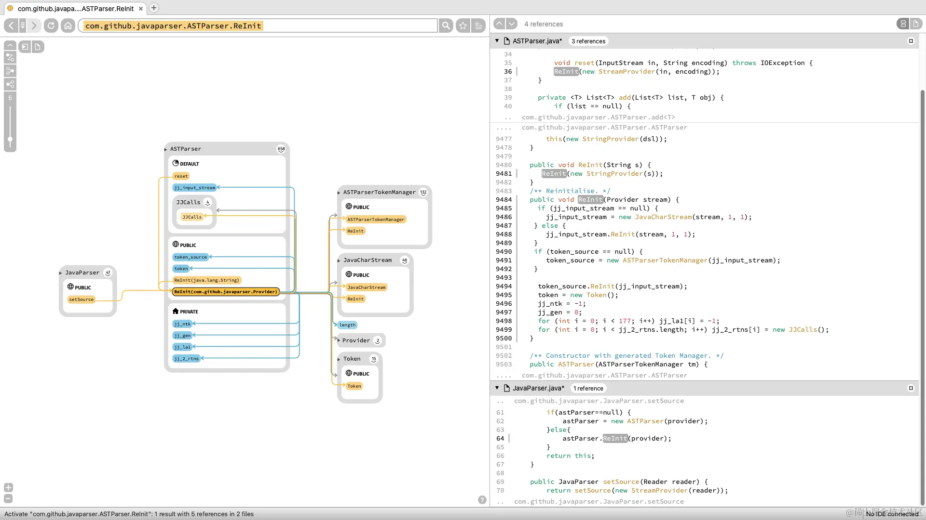The height and width of the screenshot is (520, 926).
Task: Open the navigation history dropdown
Action: click(22, 26)
